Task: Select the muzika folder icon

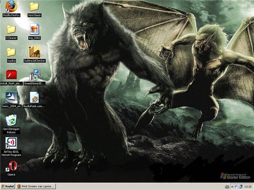Action: click(x=11, y=52)
